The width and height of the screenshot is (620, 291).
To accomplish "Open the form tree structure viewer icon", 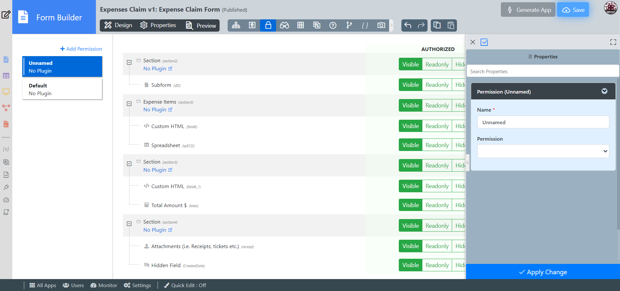I will tap(236, 25).
